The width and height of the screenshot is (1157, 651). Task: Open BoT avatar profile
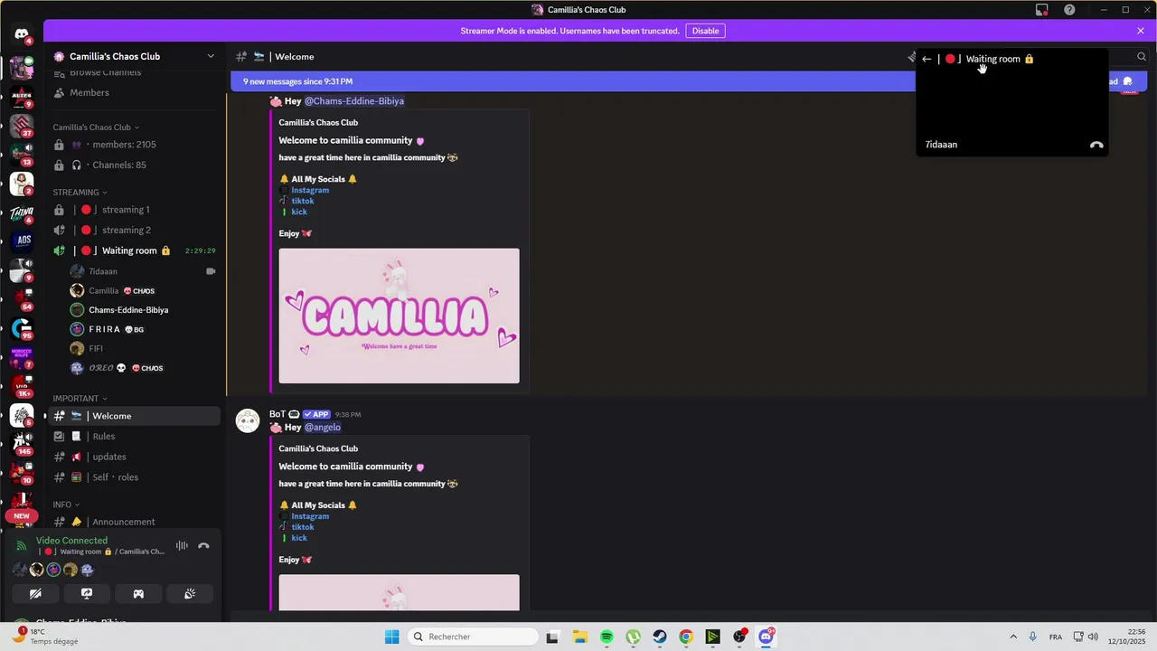pyautogui.click(x=248, y=420)
